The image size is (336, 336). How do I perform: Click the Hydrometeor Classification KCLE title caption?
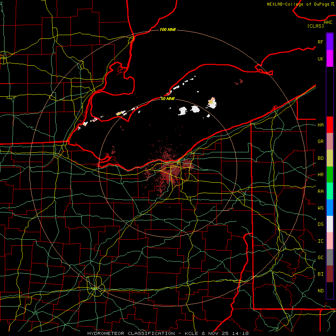tap(168, 333)
